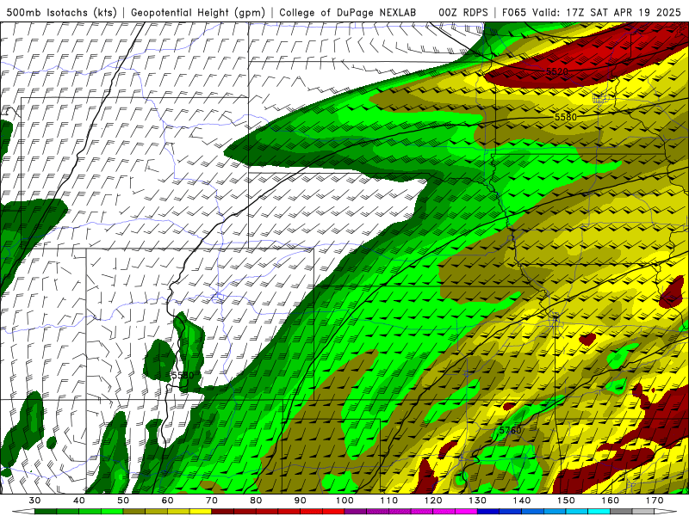The height and width of the screenshot is (516, 689).
Task: Click the 30 value on the color scale
Action: 34,501
